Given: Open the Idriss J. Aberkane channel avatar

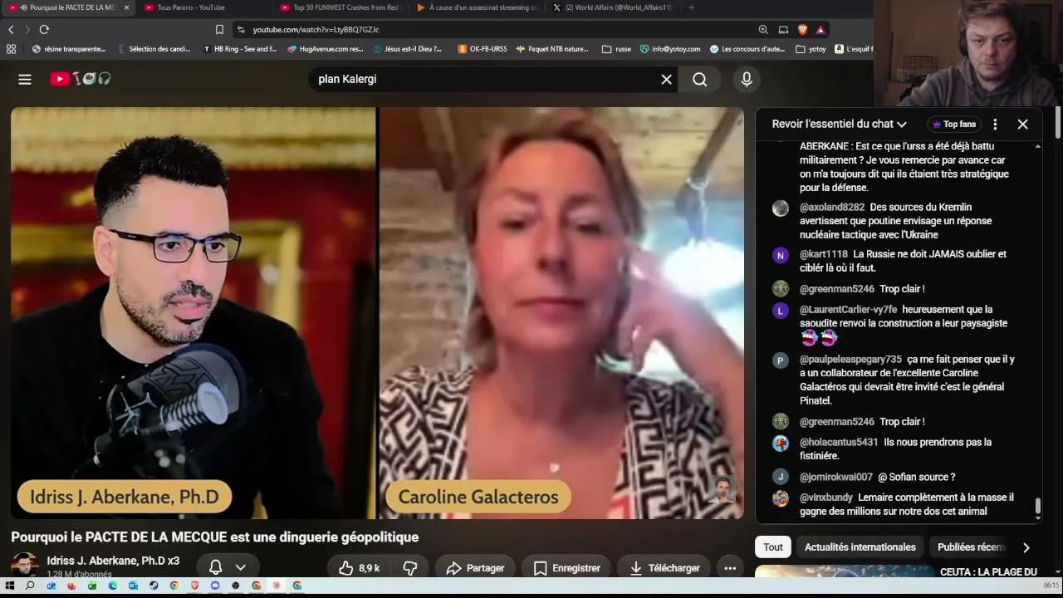Looking at the screenshot, I should pyautogui.click(x=24, y=566).
